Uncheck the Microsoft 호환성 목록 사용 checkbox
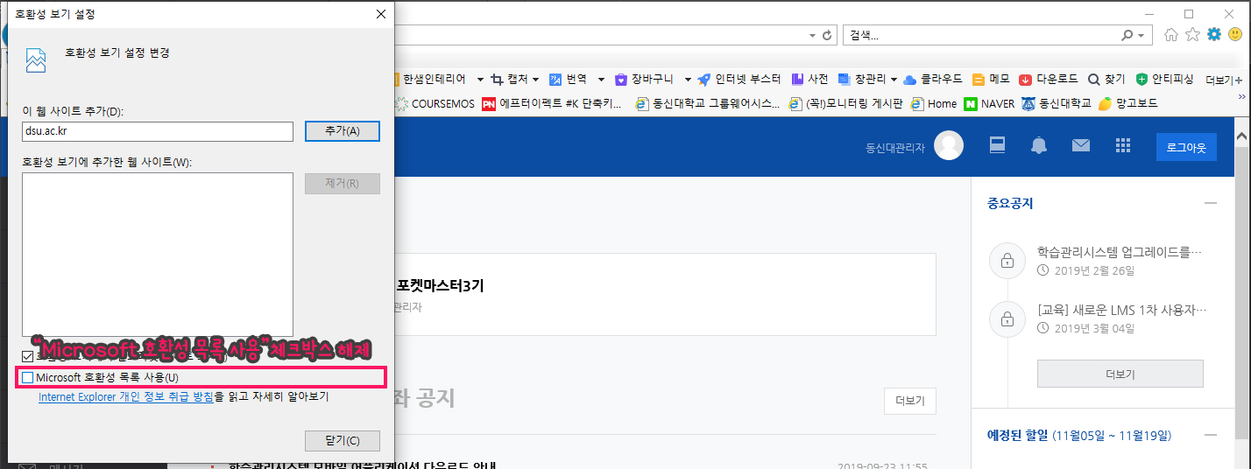Viewport: 1251px width, 469px height. click(x=28, y=378)
